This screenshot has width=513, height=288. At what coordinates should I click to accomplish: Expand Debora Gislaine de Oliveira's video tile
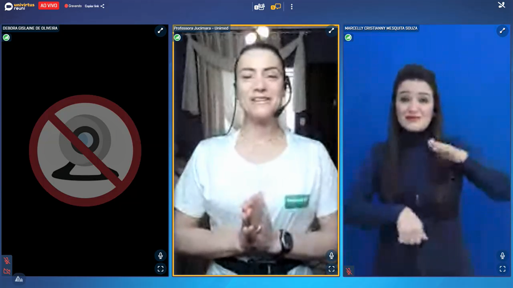coord(160,31)
